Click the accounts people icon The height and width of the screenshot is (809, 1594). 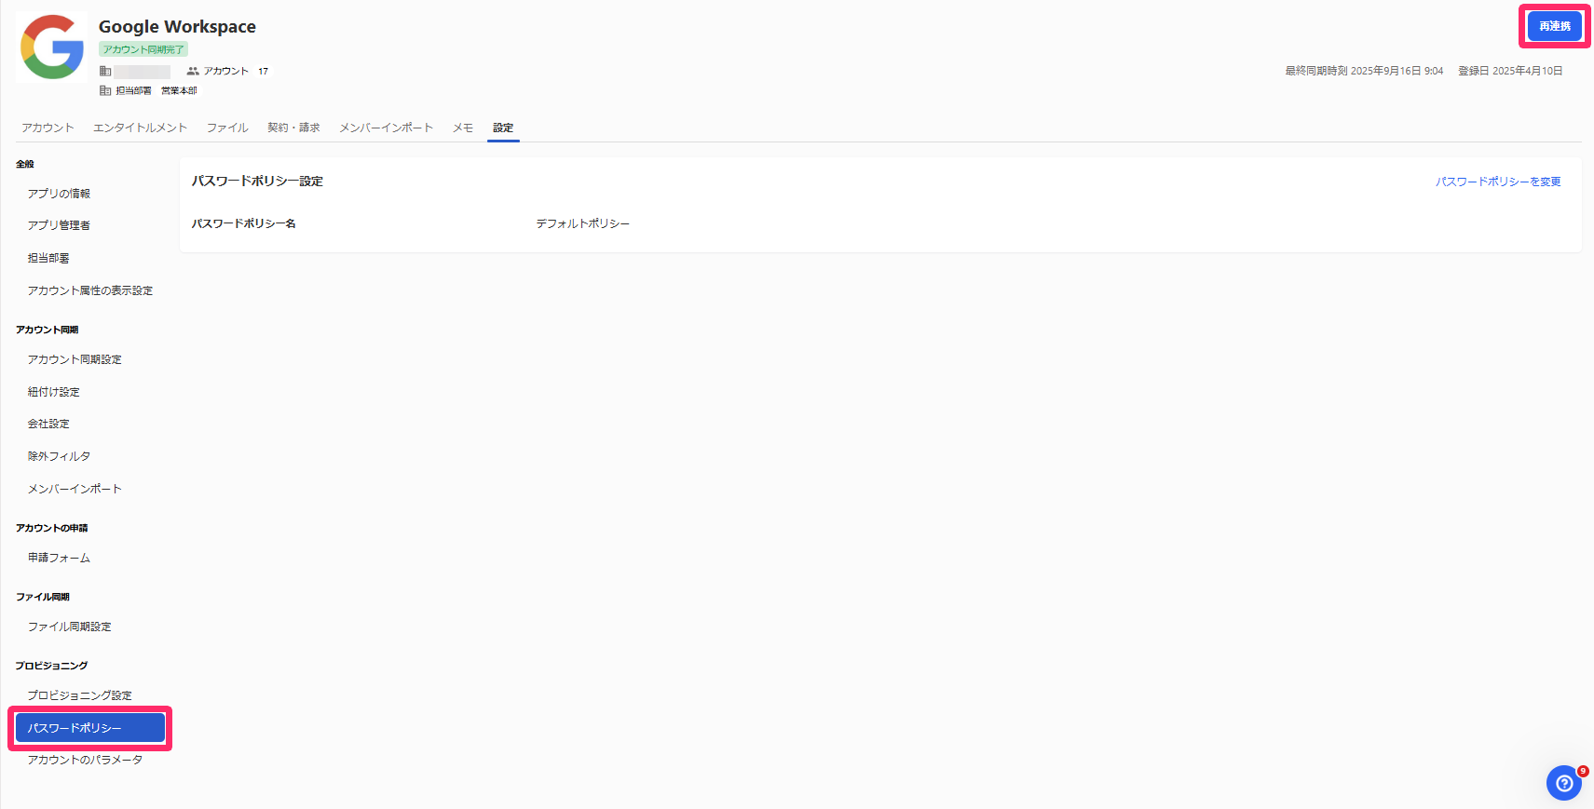(193, 71)
